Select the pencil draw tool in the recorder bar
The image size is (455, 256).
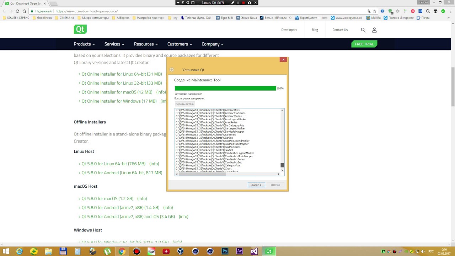[233, 2]
